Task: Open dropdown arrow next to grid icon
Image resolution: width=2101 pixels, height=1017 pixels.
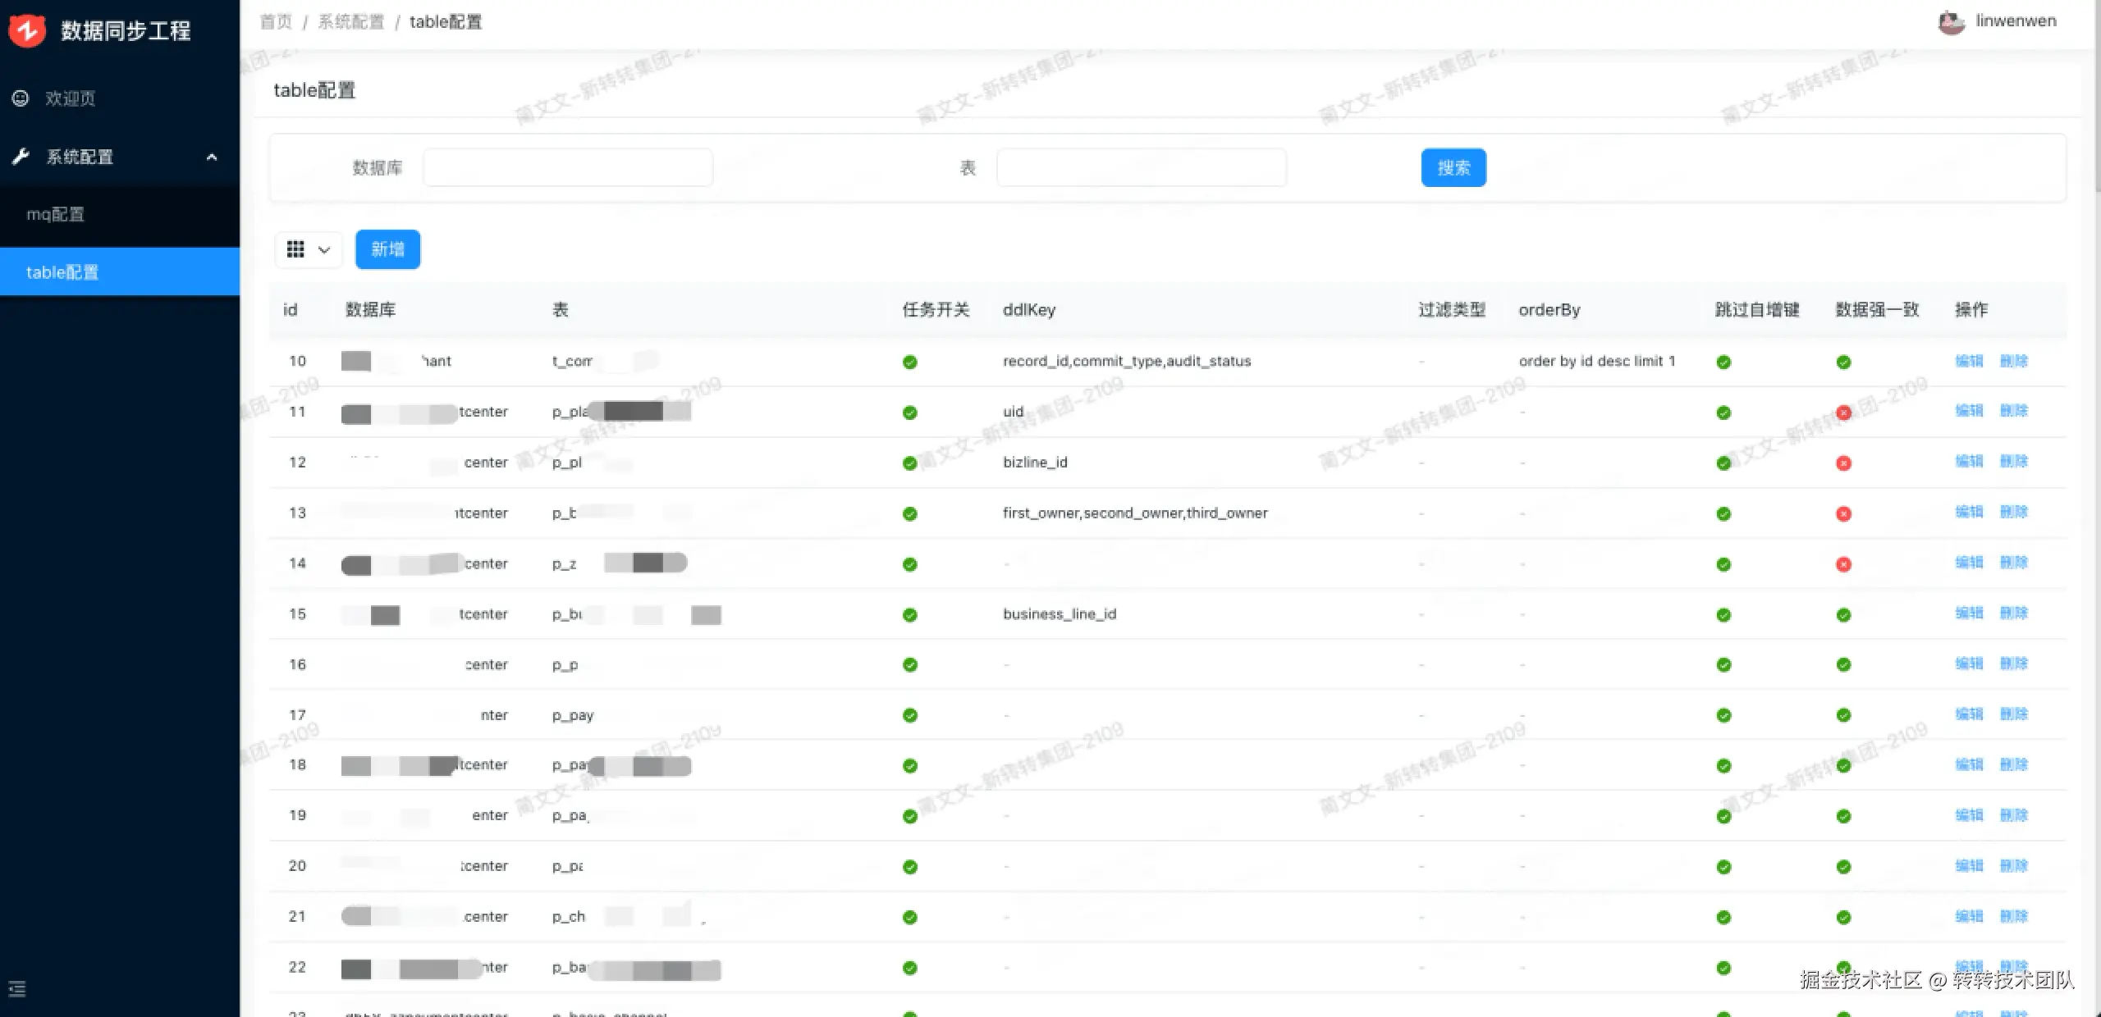Action: coord(324,250)
